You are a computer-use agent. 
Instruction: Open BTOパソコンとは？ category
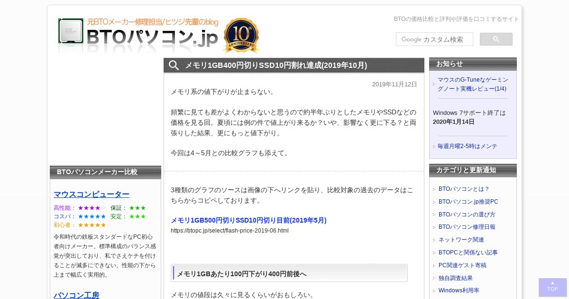point(464,189)
